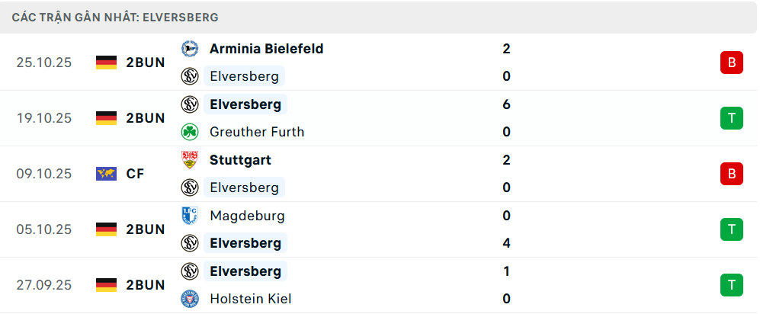Click the green T badge for Magdeburg match

tap(731, 229)
